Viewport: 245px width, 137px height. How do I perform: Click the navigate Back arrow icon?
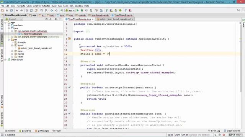coord(52,10)
